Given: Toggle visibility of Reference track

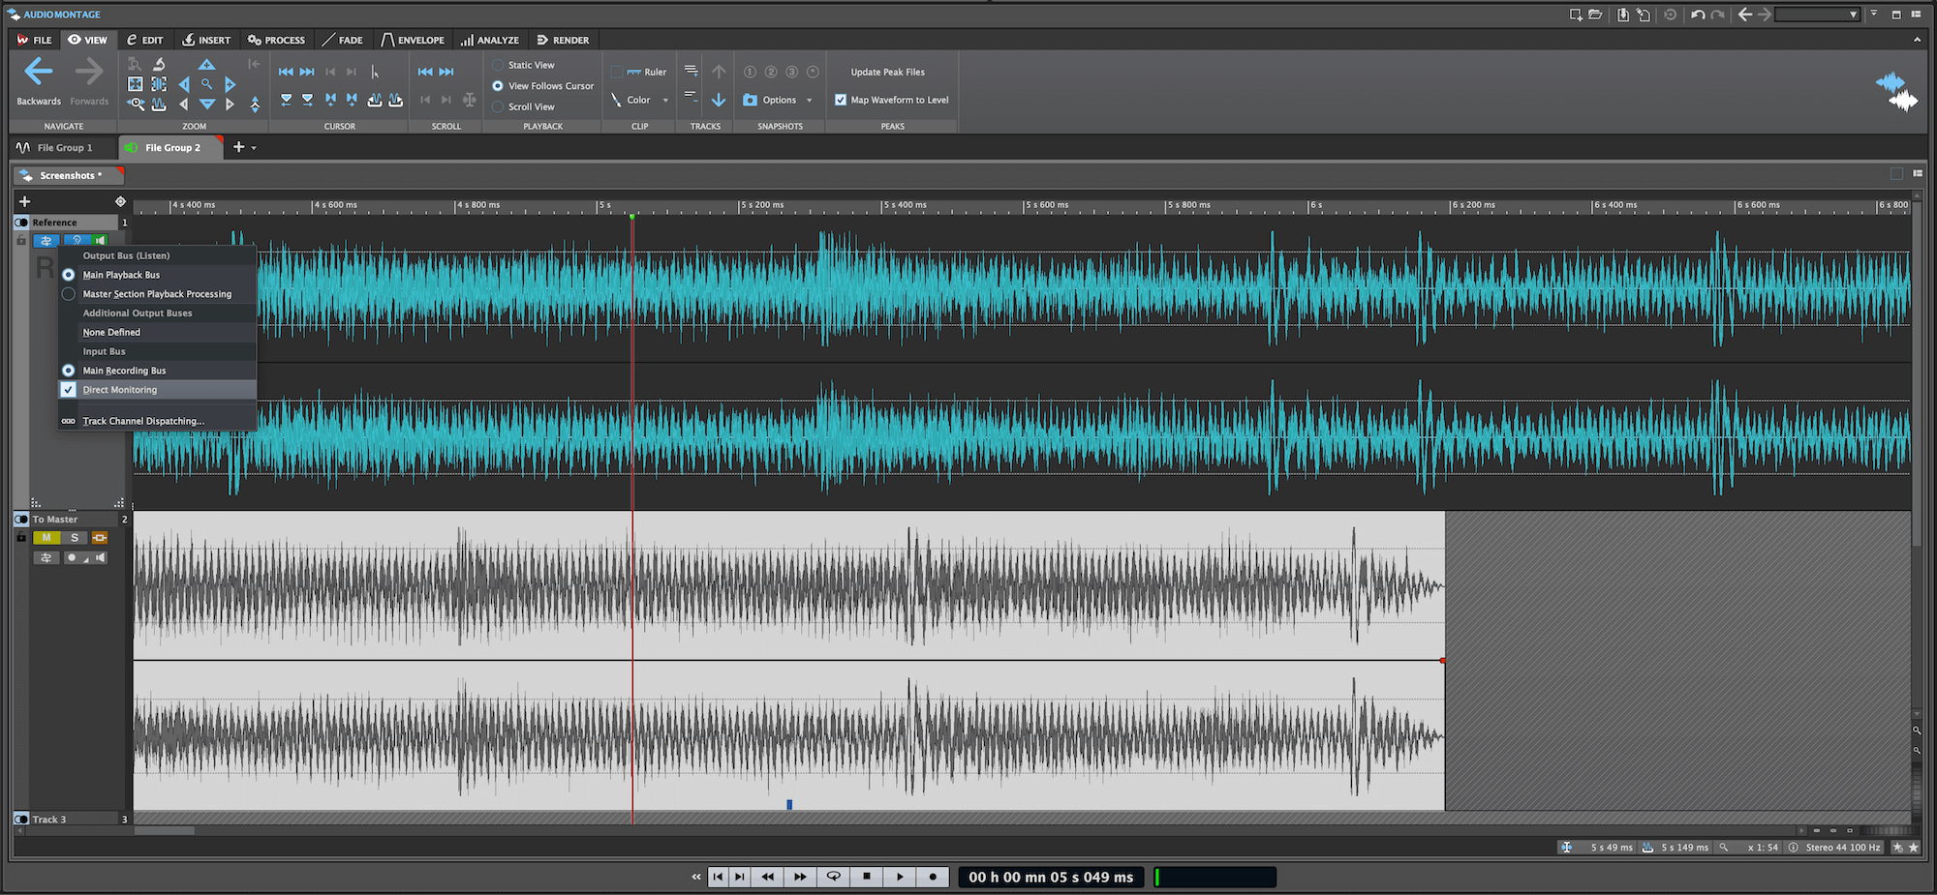Looking at the screenshot, I should pyautogui.click(x=21, y=223).
